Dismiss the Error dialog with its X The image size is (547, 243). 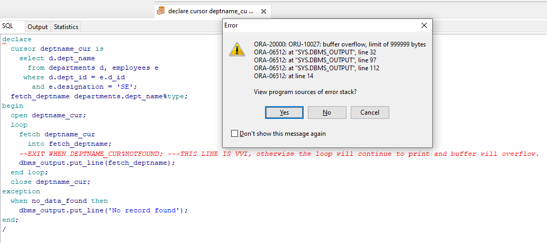[x=424, y=25]
